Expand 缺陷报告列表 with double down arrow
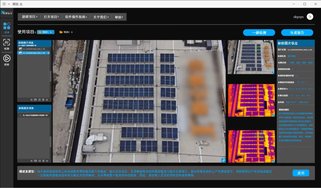 (47, 161)
